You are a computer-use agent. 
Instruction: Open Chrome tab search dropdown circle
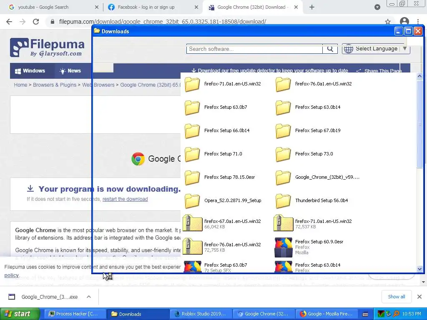[377, 7]
